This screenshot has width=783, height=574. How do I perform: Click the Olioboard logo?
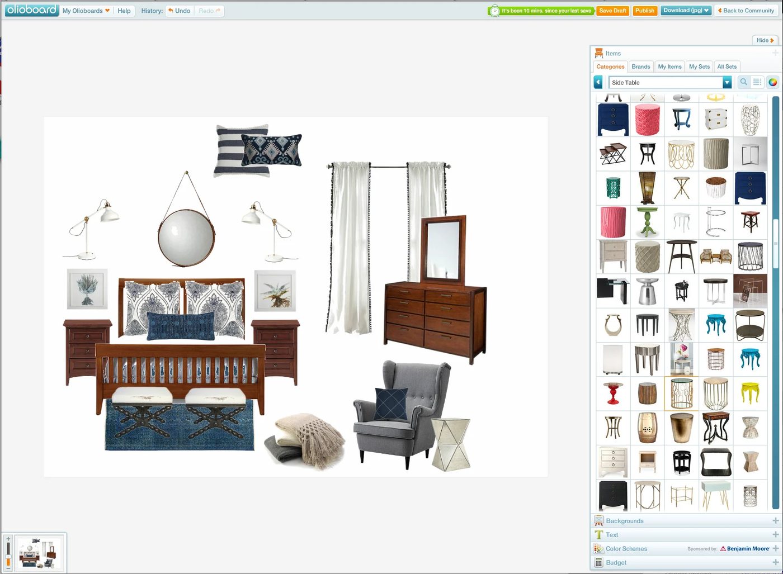pyautogui.click(x=31, y=10)
